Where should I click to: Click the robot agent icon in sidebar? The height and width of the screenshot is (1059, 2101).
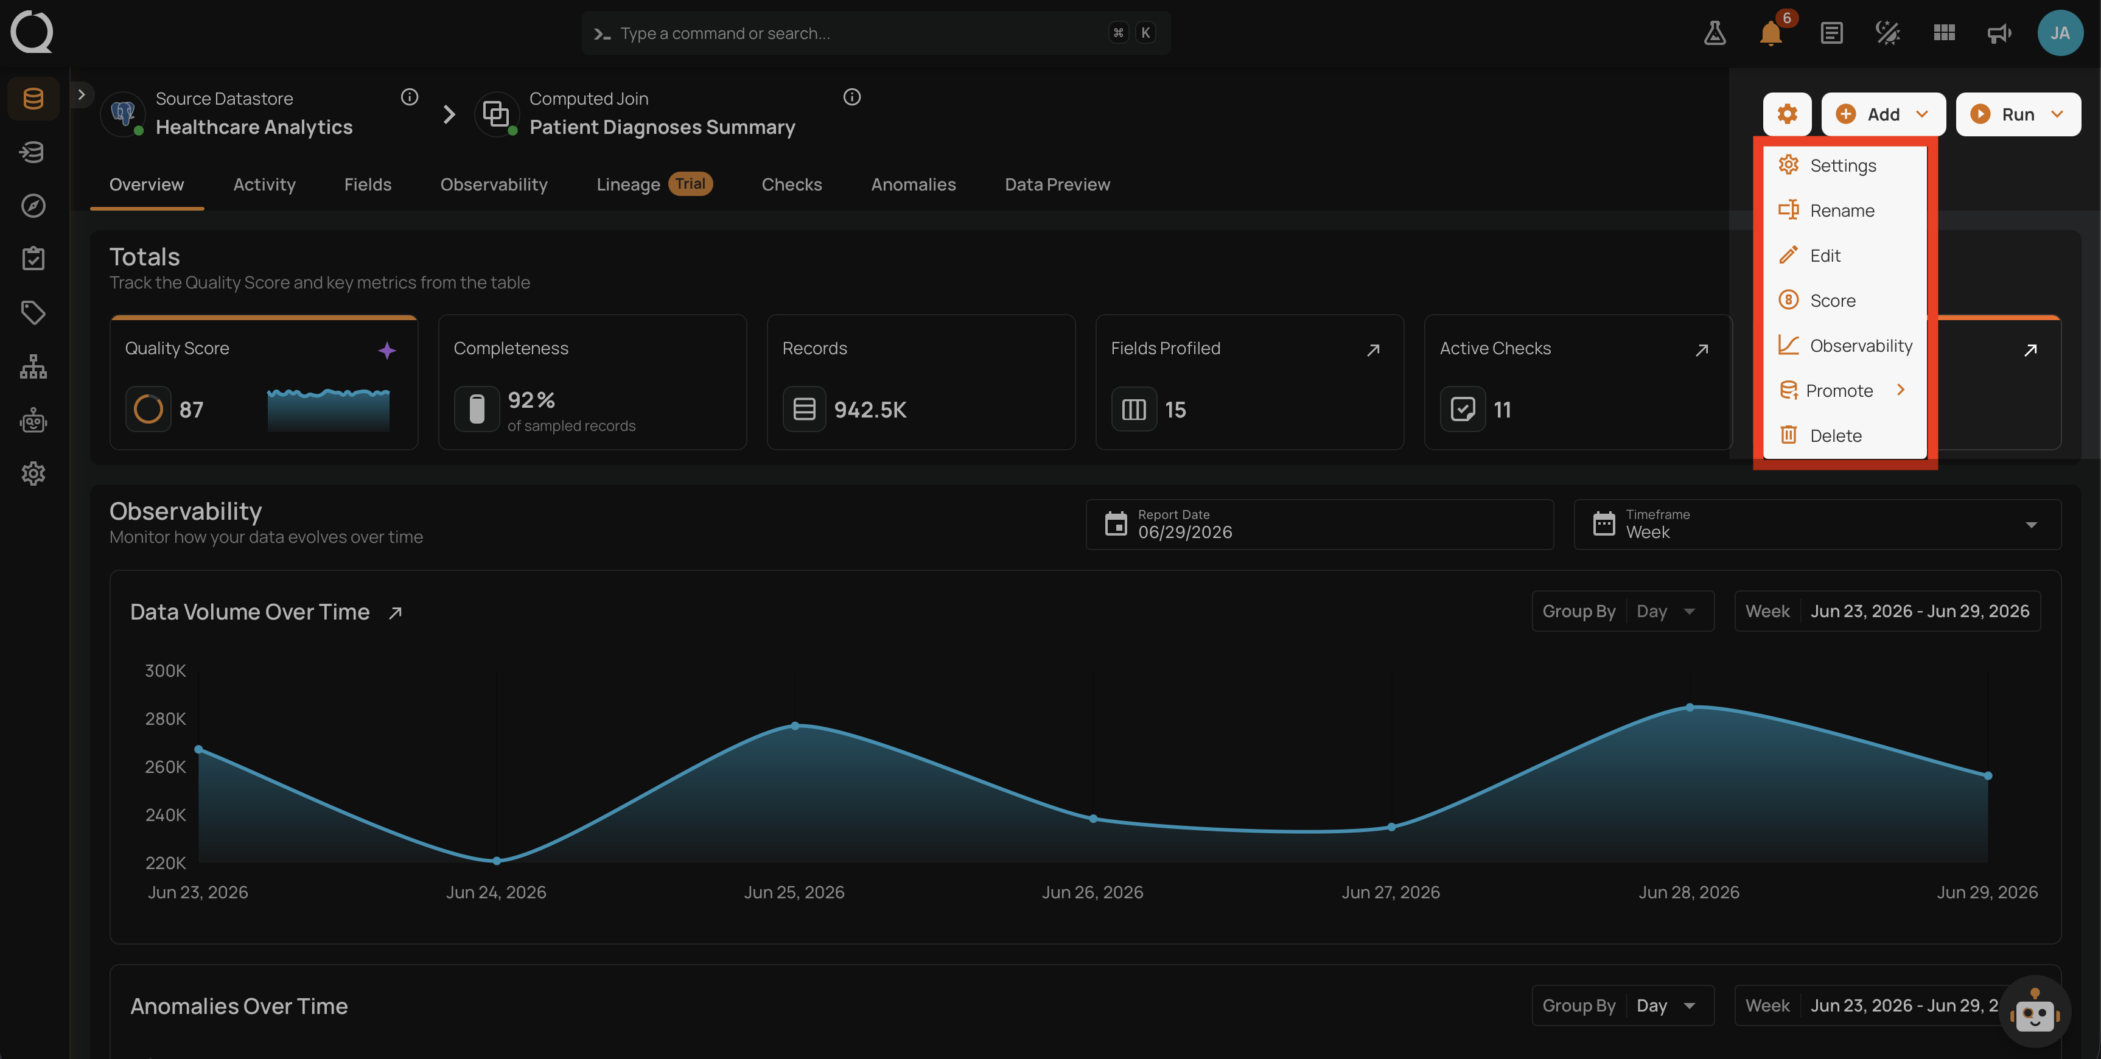pyautogui.click(x=33, y=420)
